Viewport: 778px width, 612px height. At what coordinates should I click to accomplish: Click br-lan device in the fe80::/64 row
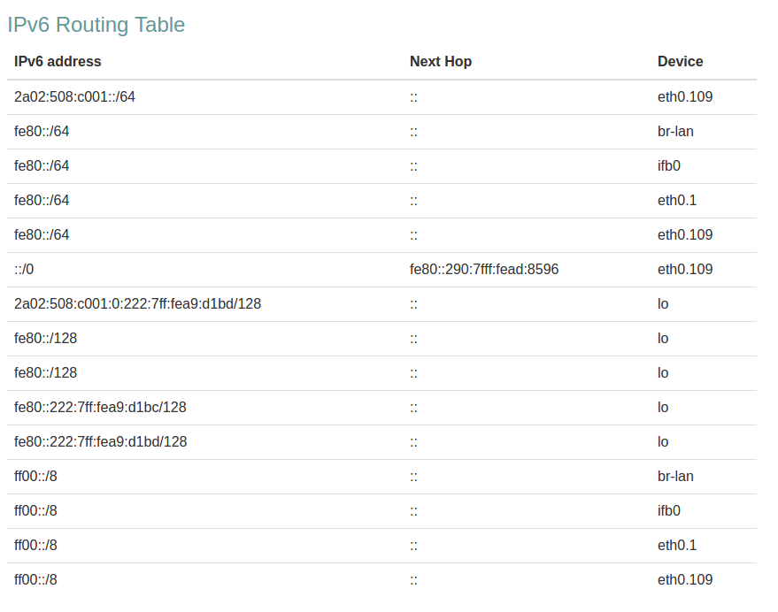point(675,131)
